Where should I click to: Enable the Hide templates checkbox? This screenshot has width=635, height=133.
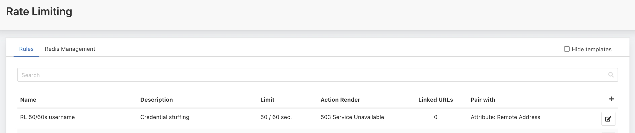pyautogui.click(x=567, y=49)
